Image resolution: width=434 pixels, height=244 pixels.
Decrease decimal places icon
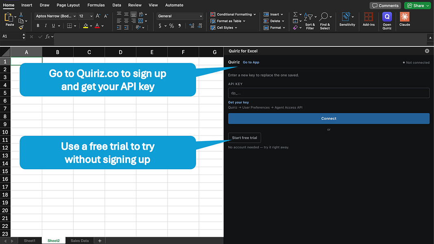pos(200,26)
